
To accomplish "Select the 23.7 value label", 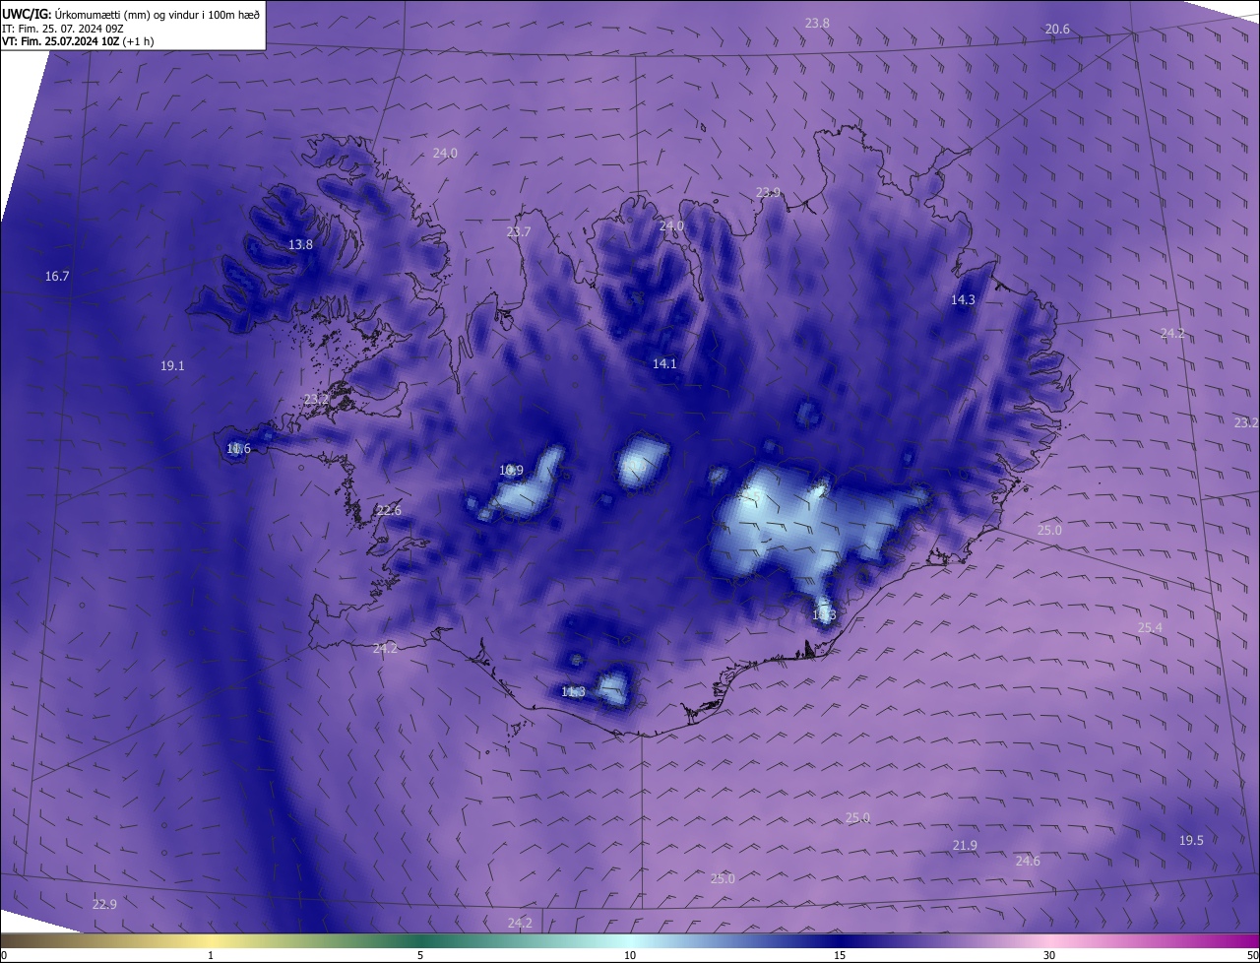I will [519, 232].
